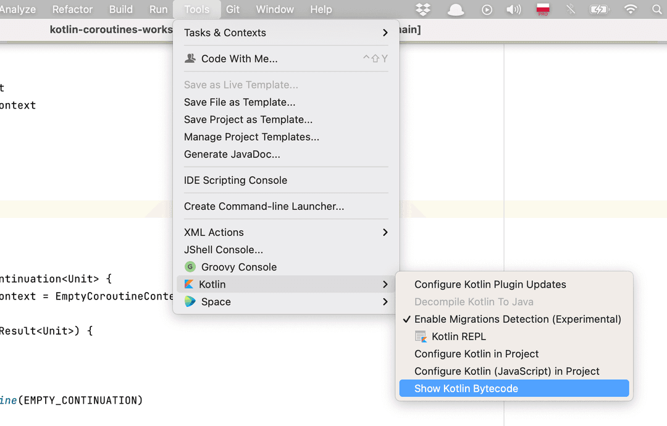This screenshot has height=426, width=667.
Task: Click the volume speaker icon
Action: click(x=513, y=9)
